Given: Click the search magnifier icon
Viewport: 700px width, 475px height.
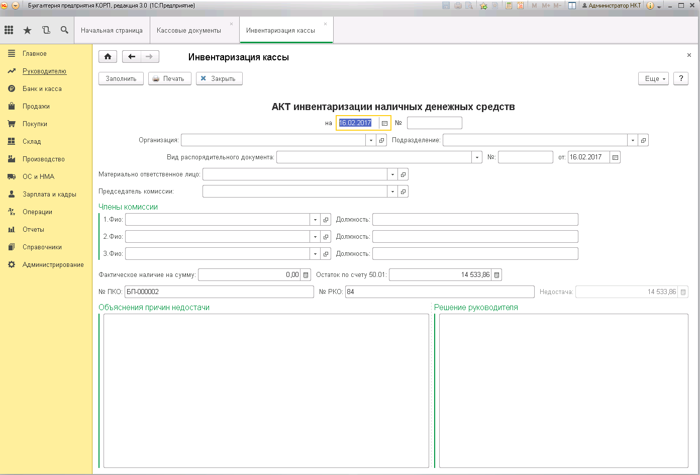Looking at the screenshot, I should [64, 30].
